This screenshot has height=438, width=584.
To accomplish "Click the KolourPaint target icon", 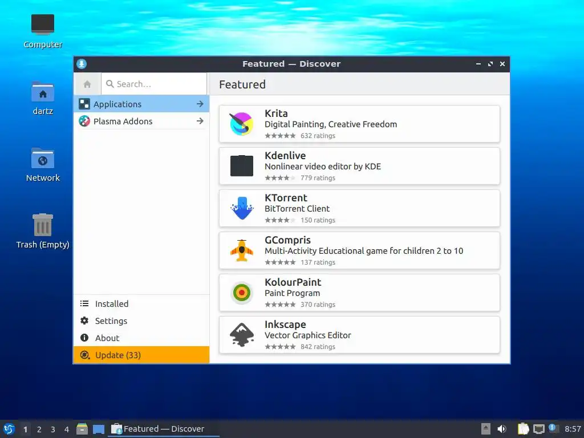I will click(242, 293).
